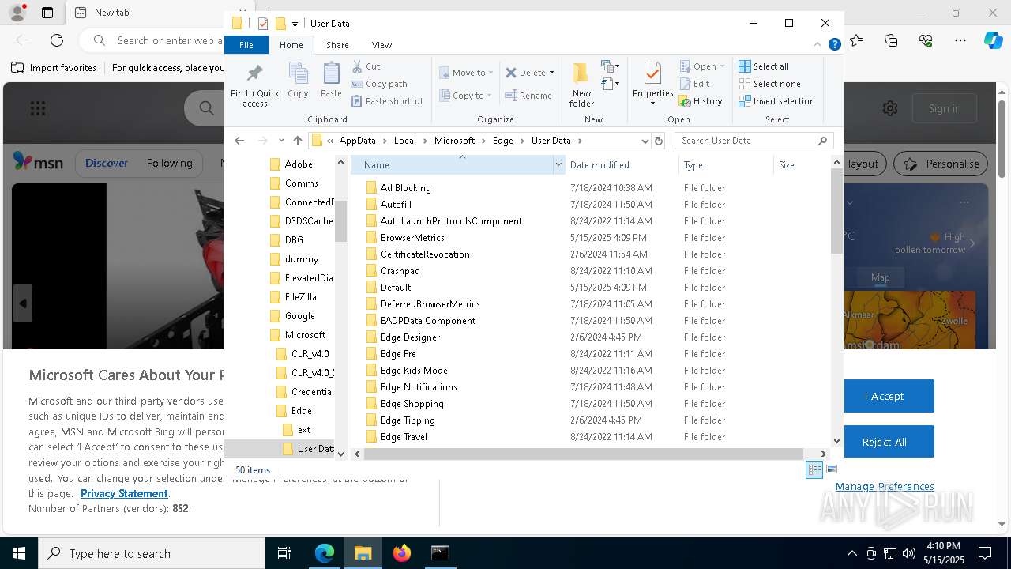
Task: Go up one folder level
Action: coord(297,141)
